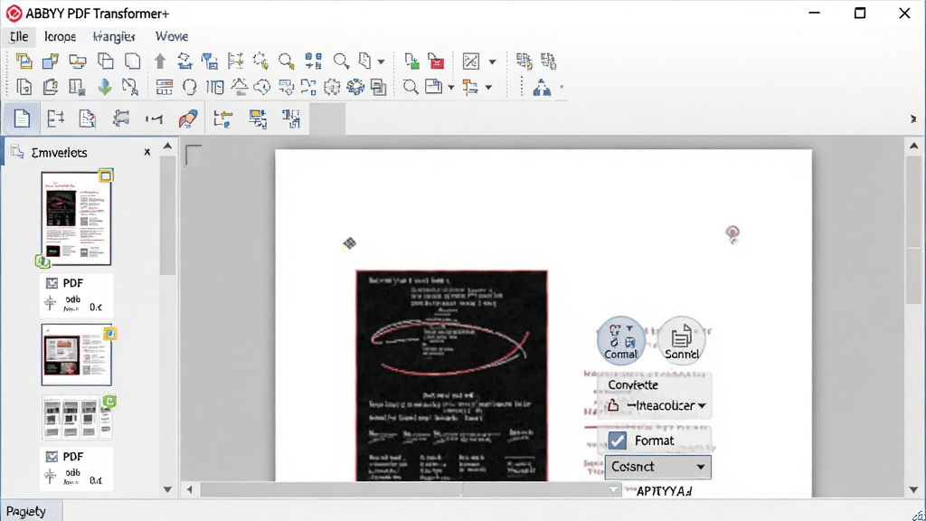The width and height of the screenshot is (926, 521).
Task: Click the black document image on the page
Action: (452, 375)
